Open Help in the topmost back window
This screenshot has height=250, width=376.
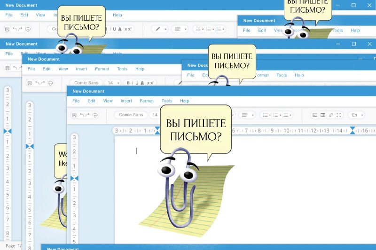pos(117,15)
